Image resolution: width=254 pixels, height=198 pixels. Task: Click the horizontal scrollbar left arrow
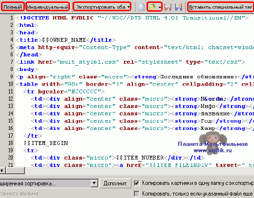(x=3, y=170)
